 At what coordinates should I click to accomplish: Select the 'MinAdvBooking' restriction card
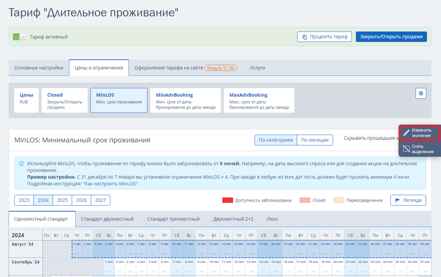click(185, 100)
